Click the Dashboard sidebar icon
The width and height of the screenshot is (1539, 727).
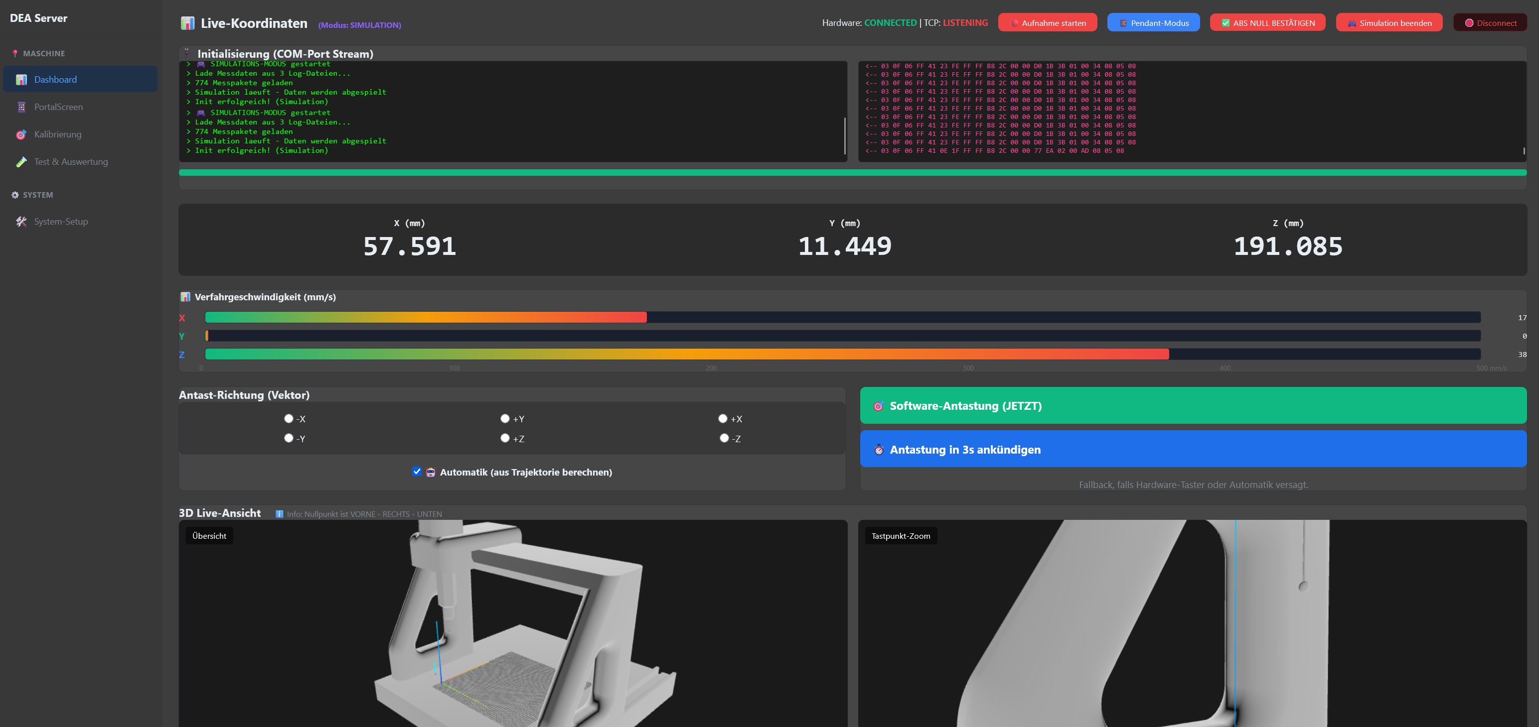(21, 79)
